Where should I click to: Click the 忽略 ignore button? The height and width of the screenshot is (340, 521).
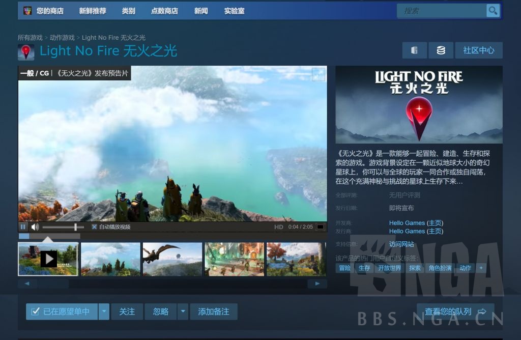[x=160, y=311]
